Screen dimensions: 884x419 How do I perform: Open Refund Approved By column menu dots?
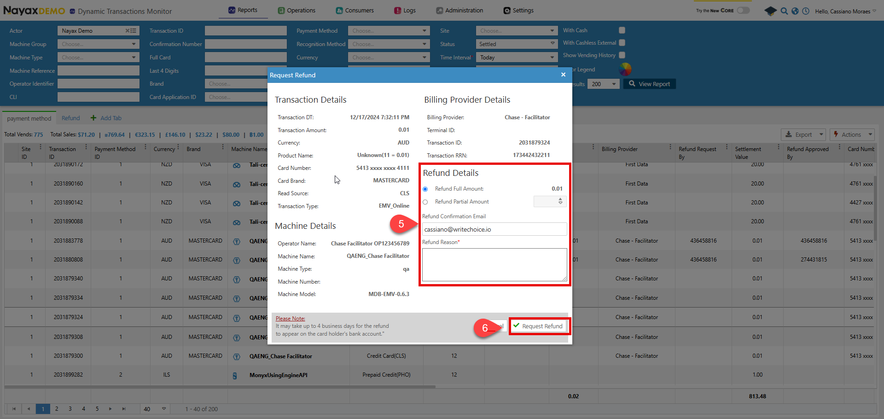coord(839,147)
